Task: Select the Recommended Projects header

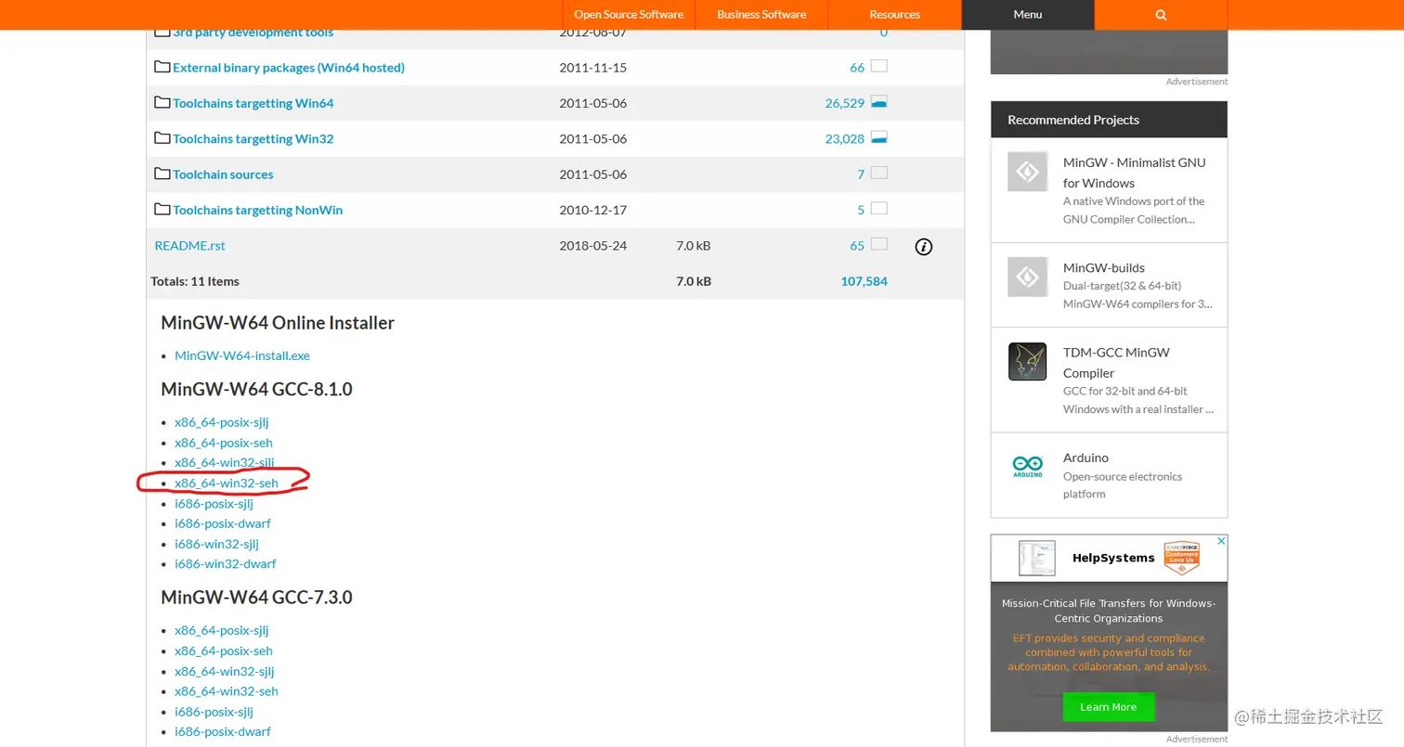Action: (x=1073, y=120)
